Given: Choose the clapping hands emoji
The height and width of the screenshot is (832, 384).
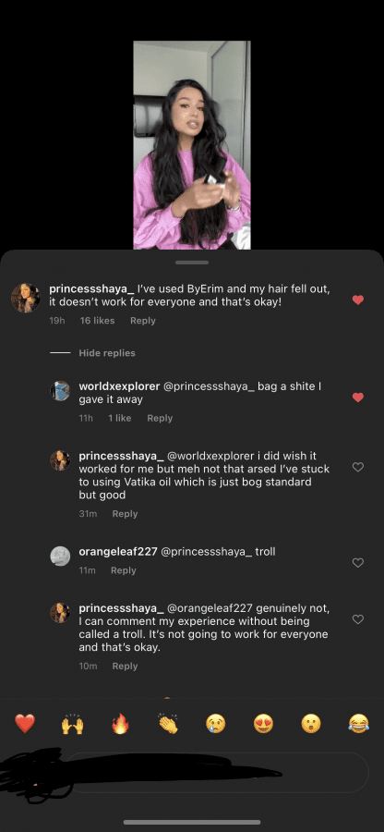Looking at the screenshot, I should pyautogui.click(x=168, y=723).
